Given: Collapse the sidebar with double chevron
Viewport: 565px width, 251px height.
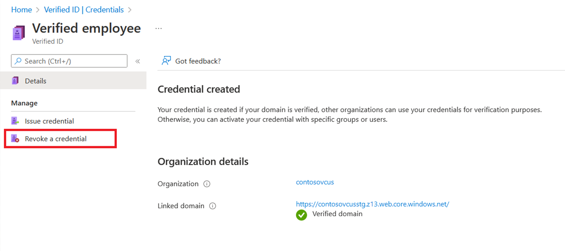Looking at the screenshot, I should tap(137, 61).
